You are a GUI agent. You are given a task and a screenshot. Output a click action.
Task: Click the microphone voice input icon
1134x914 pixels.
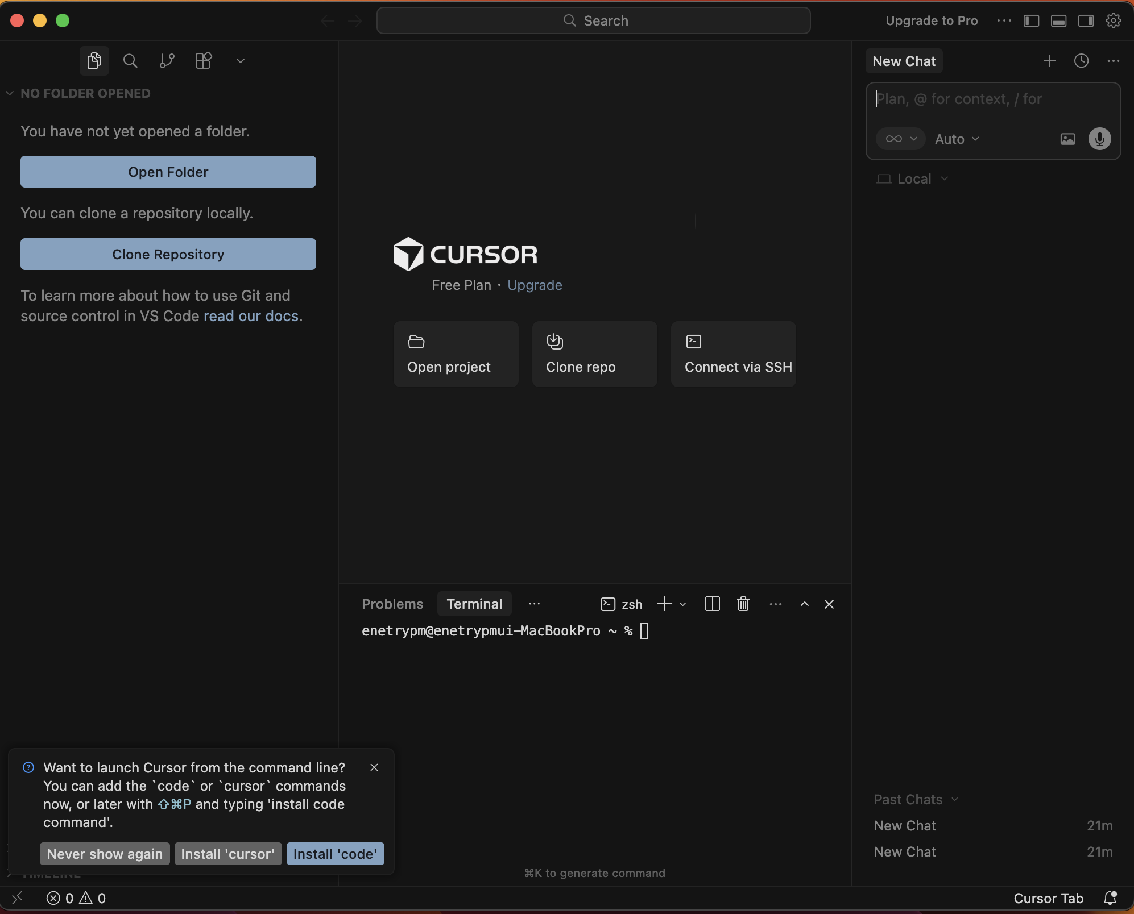(1099, 139)
